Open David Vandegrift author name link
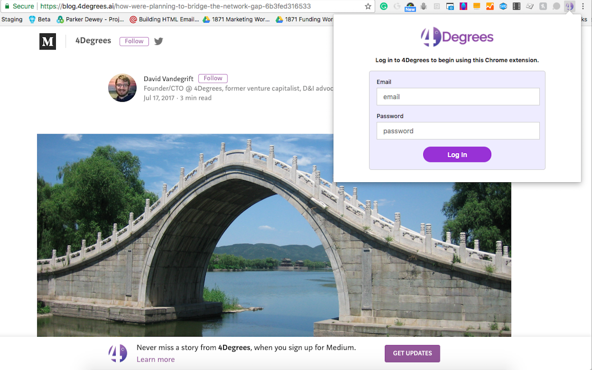 point(168,79)
